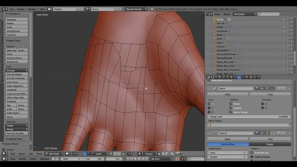Viewport: 297px width, 167px height.
Task: Click Loop Cut and Slide button
Action: click(17, 94)
